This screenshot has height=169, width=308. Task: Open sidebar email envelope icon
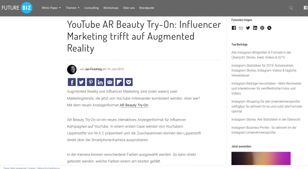click(x=241, y=28)
